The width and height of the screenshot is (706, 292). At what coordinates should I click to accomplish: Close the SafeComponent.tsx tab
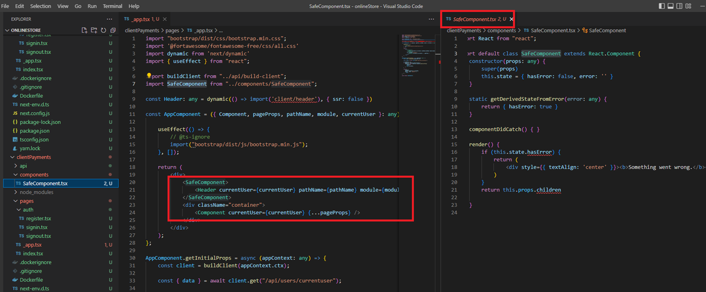tap(512, 19)
